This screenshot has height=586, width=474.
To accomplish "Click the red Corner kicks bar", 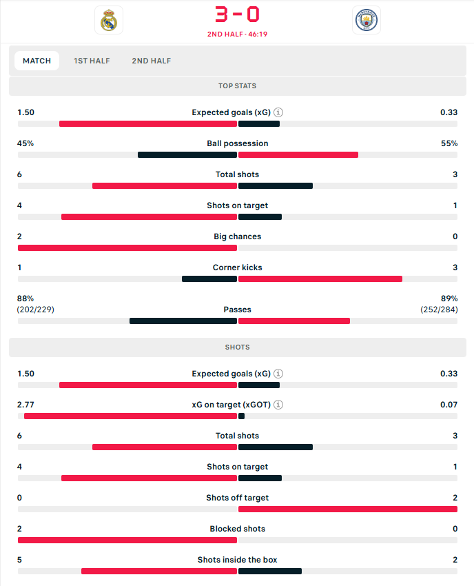I will click(x=320, y=279).
